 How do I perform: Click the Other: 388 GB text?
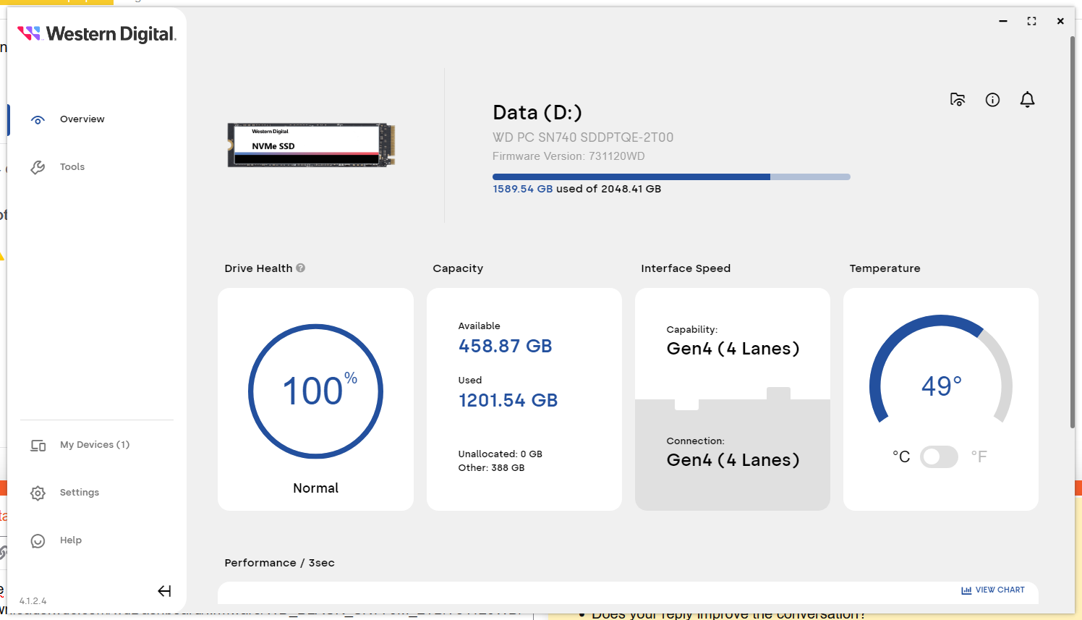492,468
